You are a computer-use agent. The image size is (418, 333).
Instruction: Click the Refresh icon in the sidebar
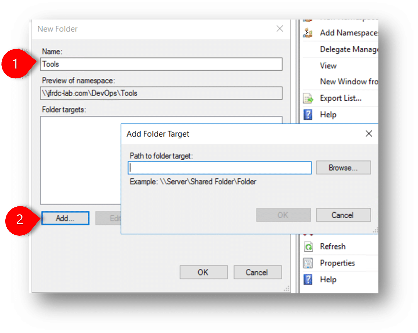[x=308, y=246]
